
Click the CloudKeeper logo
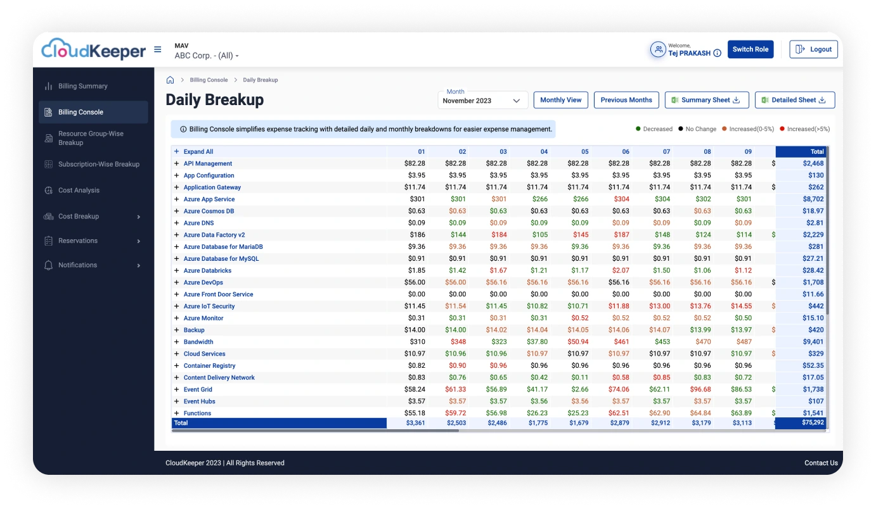[94, 49]
